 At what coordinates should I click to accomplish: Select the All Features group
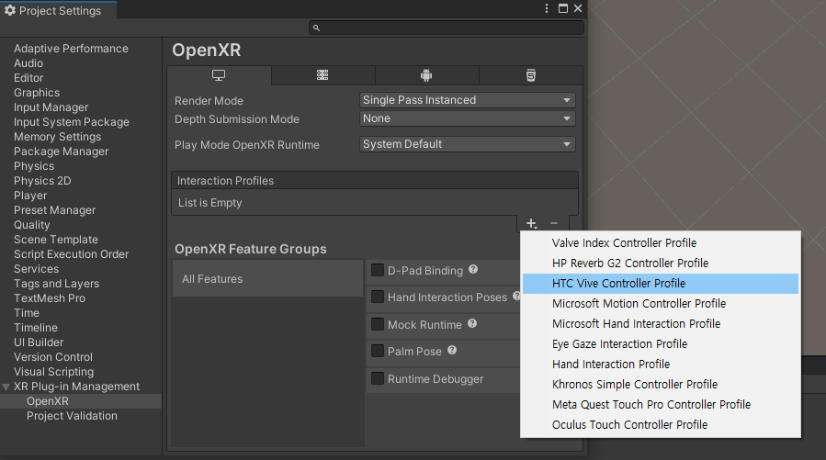[x=267, y=278]
